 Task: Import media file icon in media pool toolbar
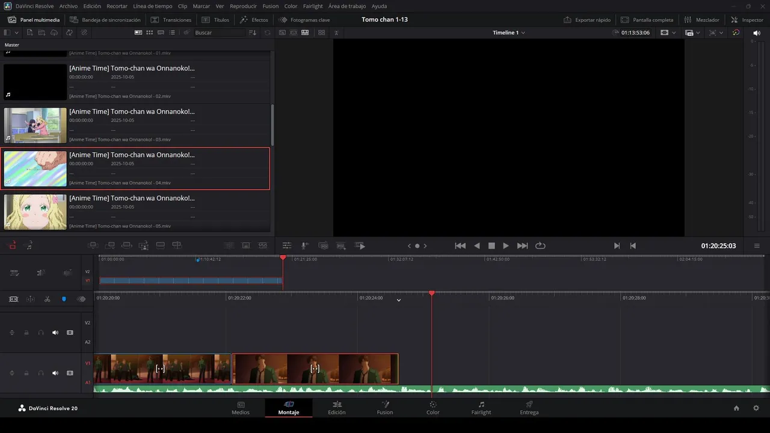click(28, 32)
